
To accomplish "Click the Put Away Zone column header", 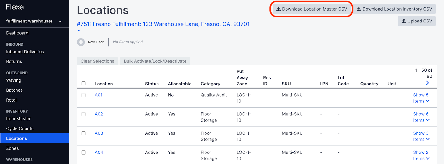I will [x=242, y=78].
